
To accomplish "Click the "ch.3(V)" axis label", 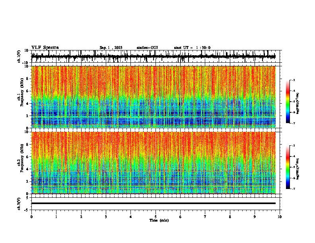I will click(x=19, y=204).
